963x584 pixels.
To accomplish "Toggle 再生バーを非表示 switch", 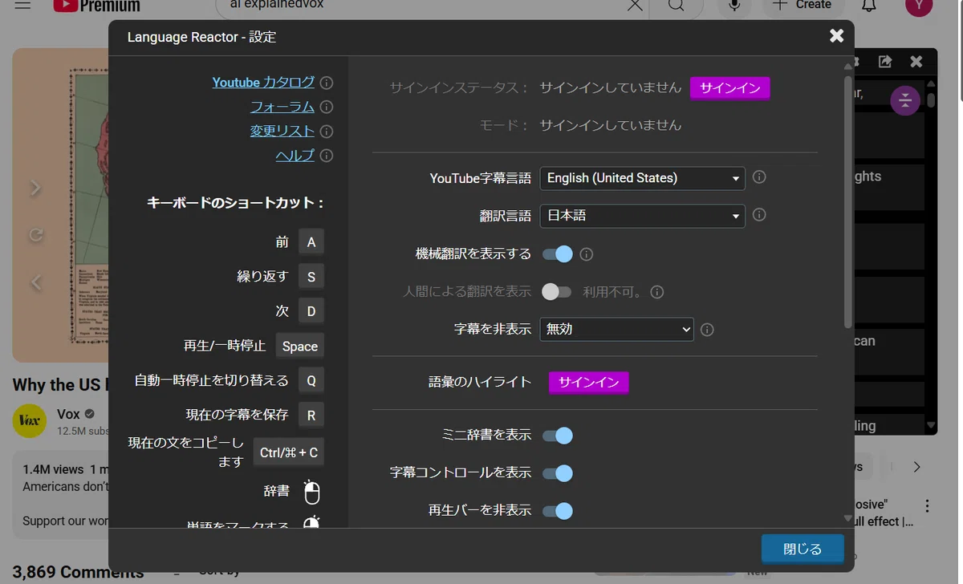I will coord(558,510).
